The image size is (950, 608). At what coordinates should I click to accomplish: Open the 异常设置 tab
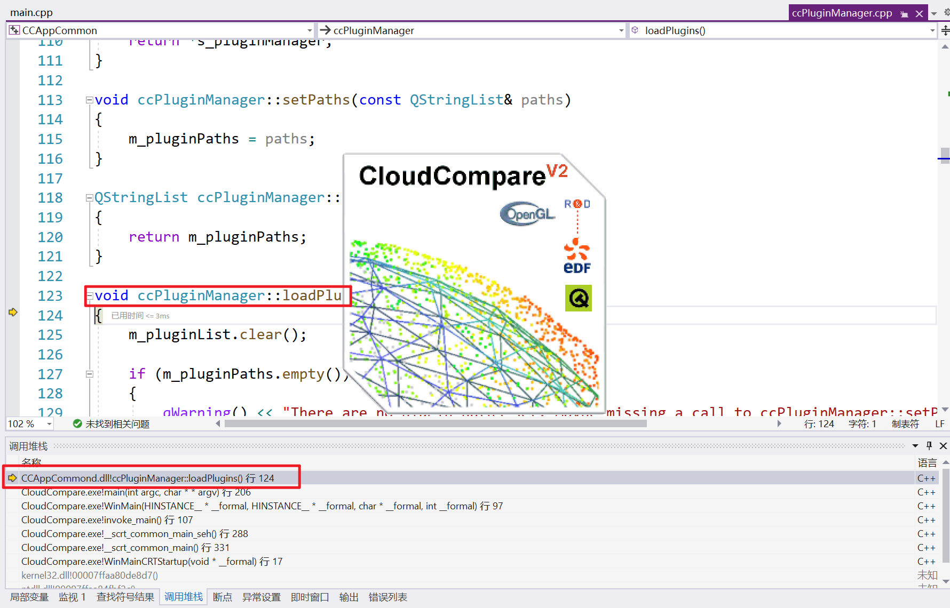(262, 597)
